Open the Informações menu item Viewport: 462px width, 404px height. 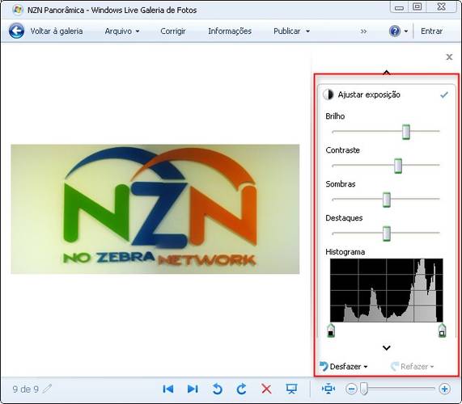[230, 32]
